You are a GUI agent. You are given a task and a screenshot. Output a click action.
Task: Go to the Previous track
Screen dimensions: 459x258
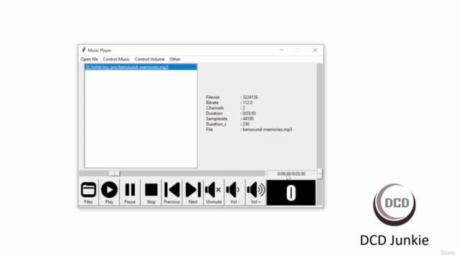[x=172, y=193]
